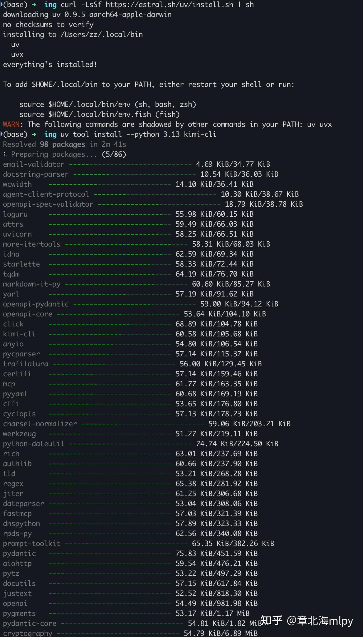This screenshot has height=637, width=363.
Task: Click the source env.fish command line
Action: click(x=100, y=114)
